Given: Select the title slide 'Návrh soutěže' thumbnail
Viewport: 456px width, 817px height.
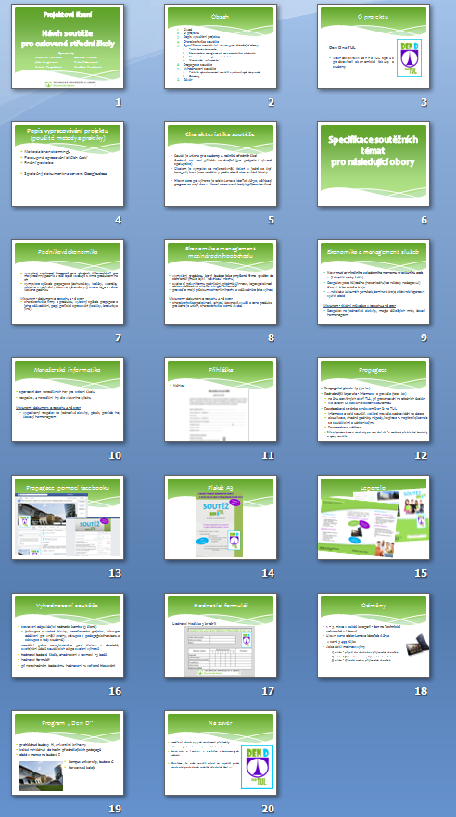Looking at the screenshot, I should click(x=68, y=46).
